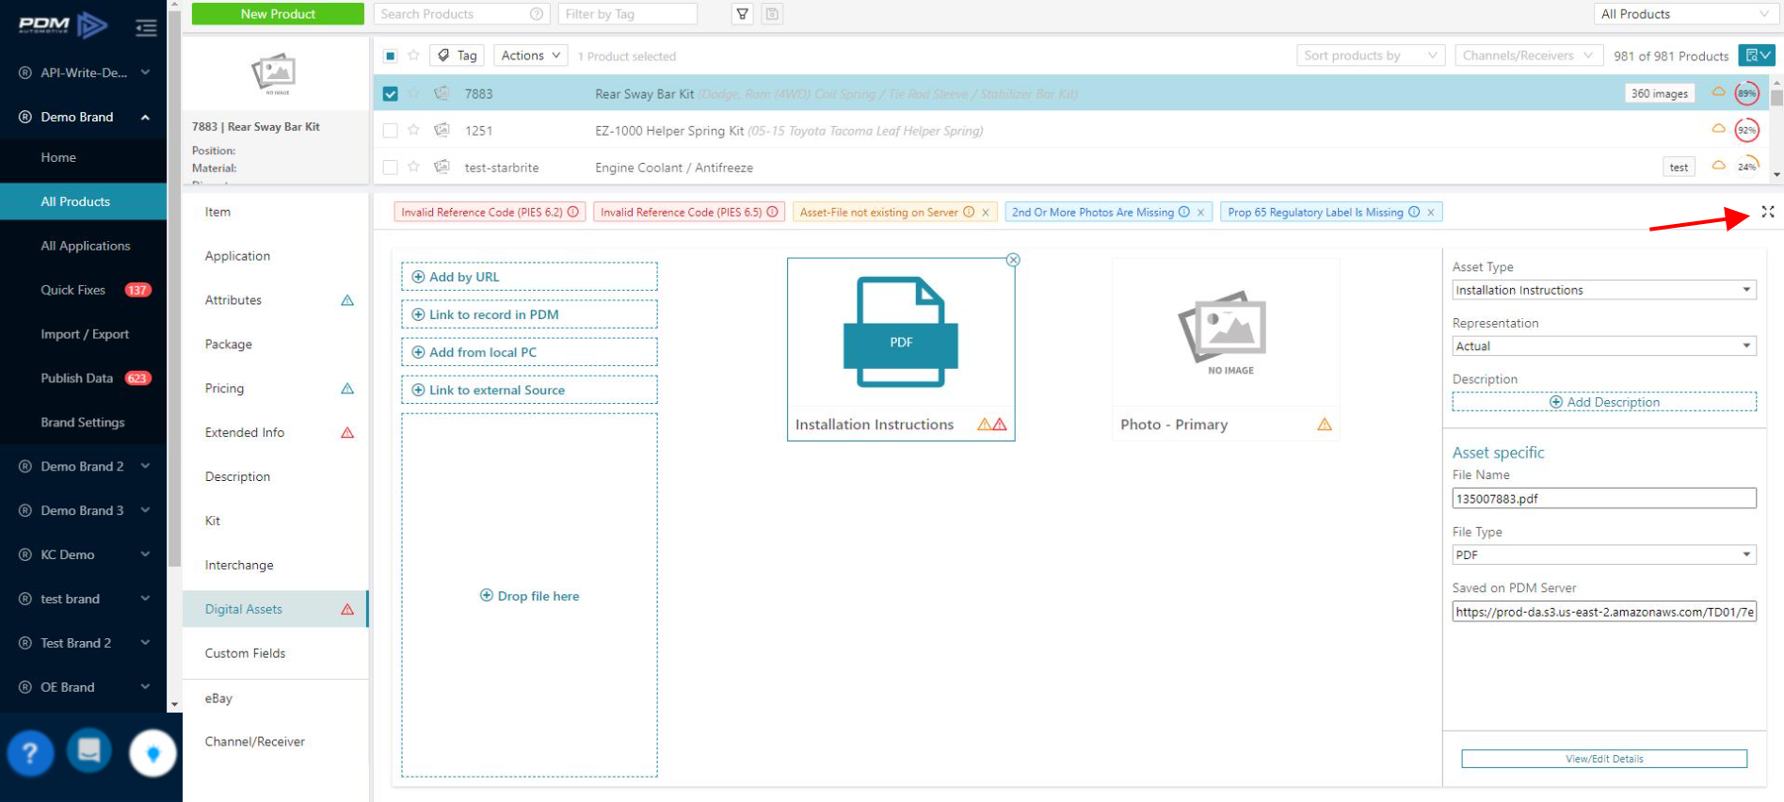Click View/Edit Details button
The image size is (1784, 802).
click(x=1604, y=759)
